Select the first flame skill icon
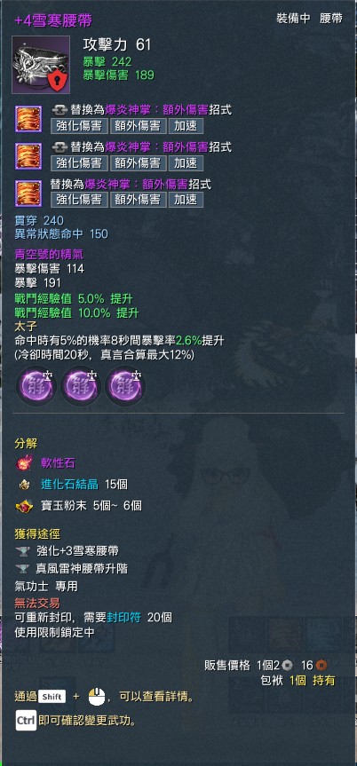Screen dimensions: 357x766 tap(28, 119)
